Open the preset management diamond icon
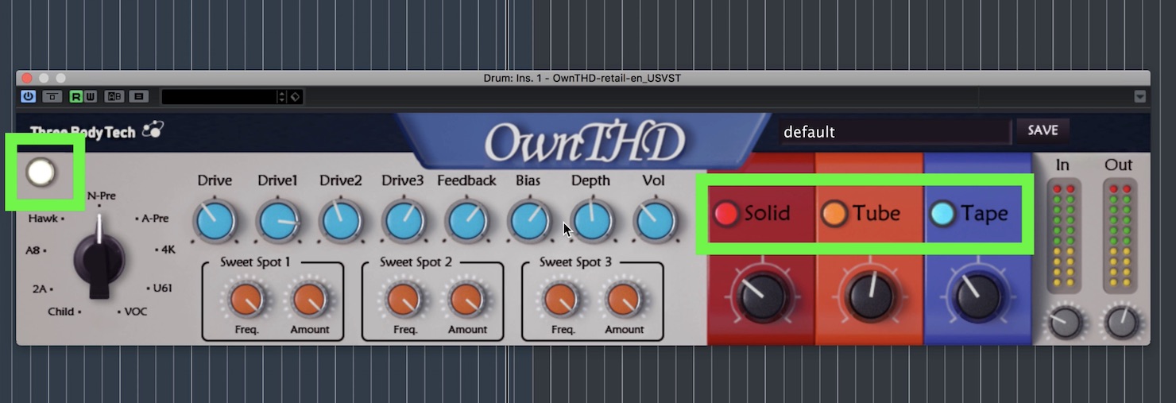Image resolution: width=1176 pixels, height=403 pixels. coord(295,97)
